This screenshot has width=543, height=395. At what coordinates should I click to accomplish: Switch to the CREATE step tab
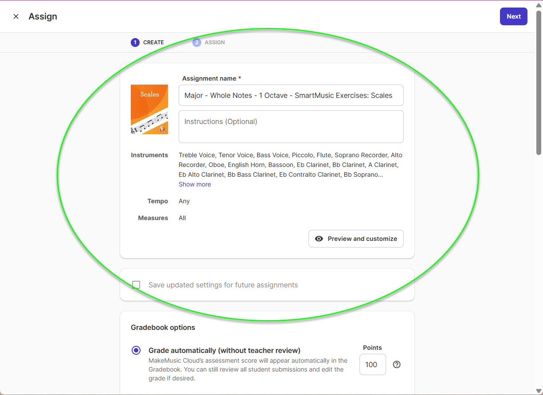tap(148, 43)
